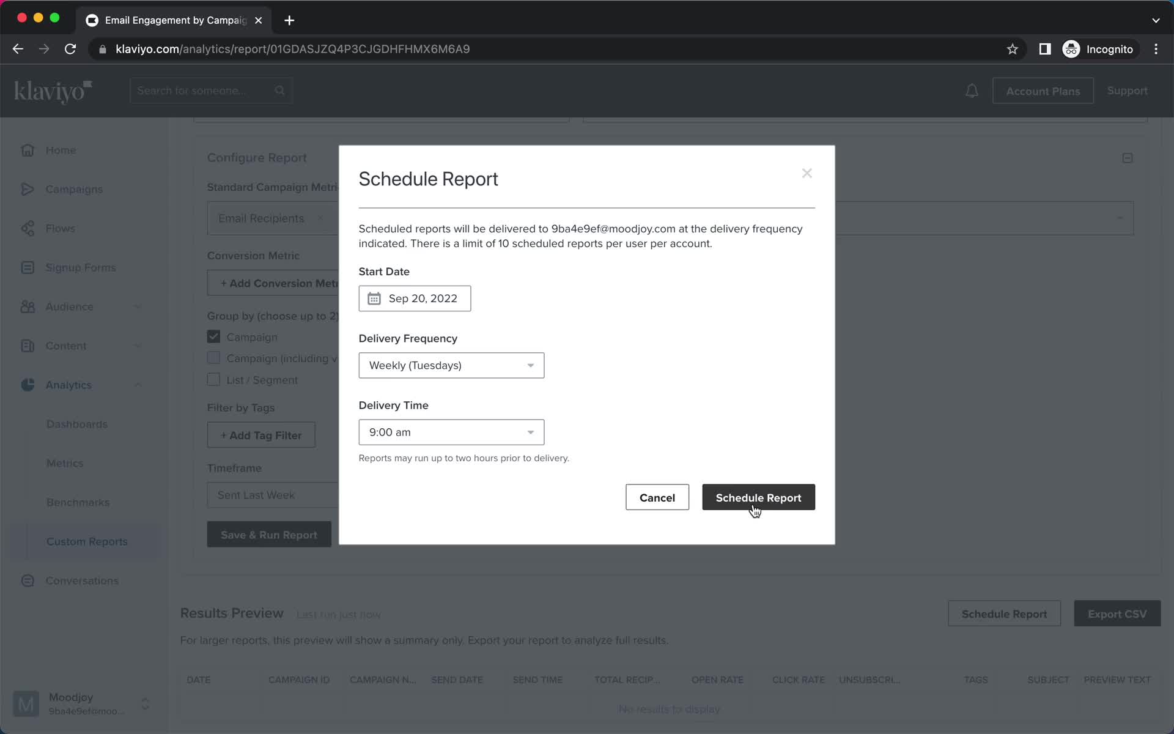
Task: Bookmark this page with the star
Action: coord(1013,49)
